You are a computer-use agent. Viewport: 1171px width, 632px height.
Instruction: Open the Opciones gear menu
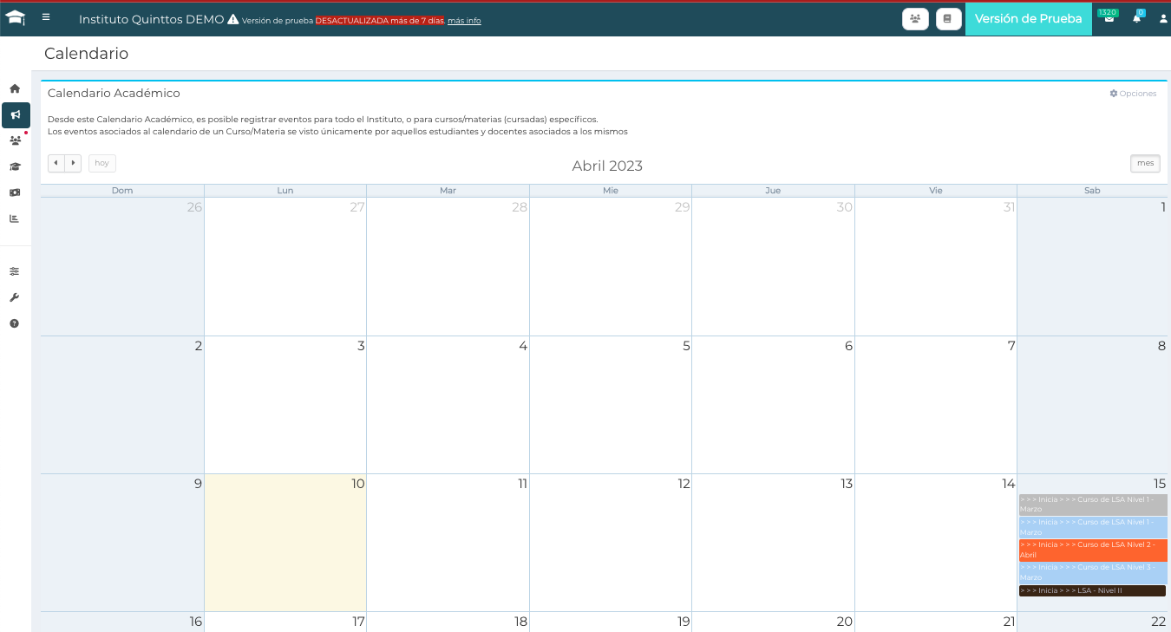[1133, 94]
